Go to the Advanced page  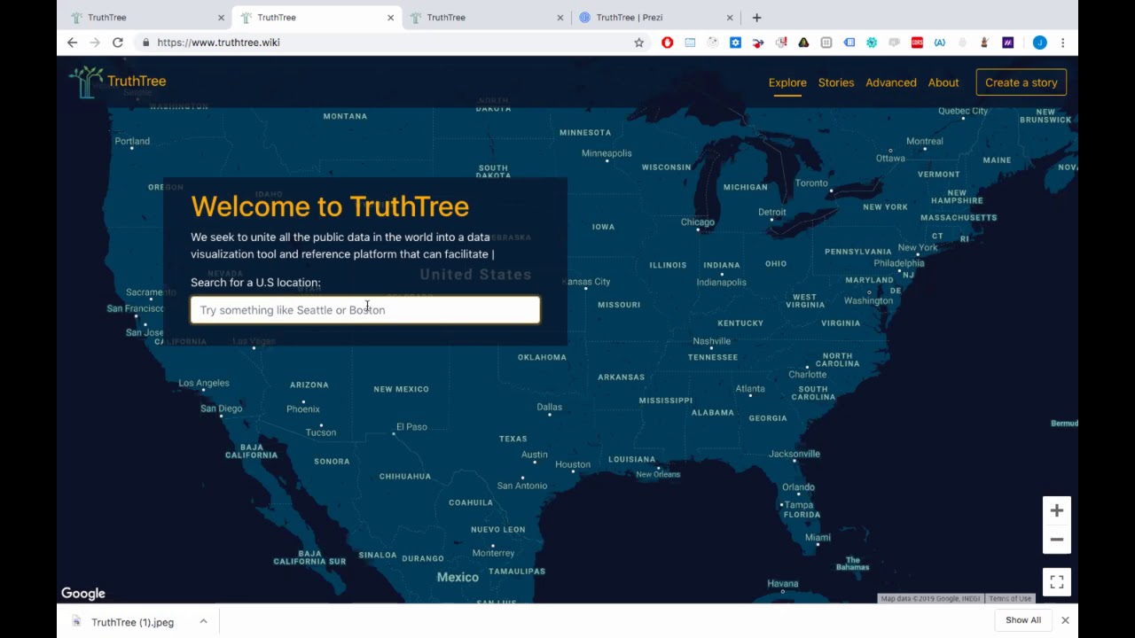(891, 82)
